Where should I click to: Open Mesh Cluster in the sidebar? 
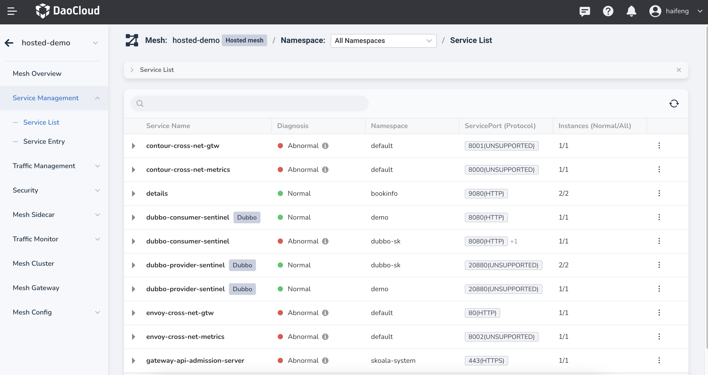[54, 264]
